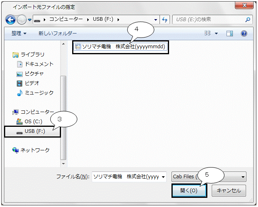Click the ミュージック note icon
This screenshot has width=258, height=207.
[x=20, y=93]
